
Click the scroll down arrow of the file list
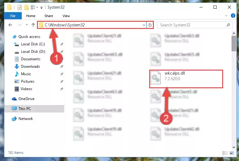coord(234,147)
